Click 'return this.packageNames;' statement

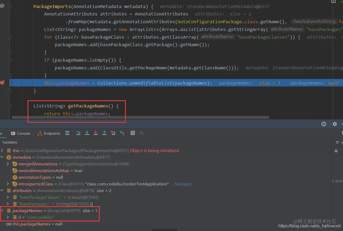point(77,114)
